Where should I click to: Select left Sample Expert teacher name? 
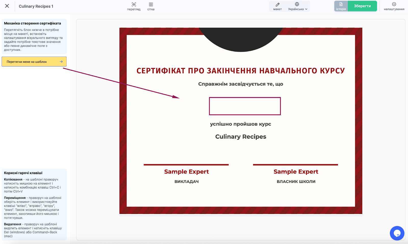(186, 172)
